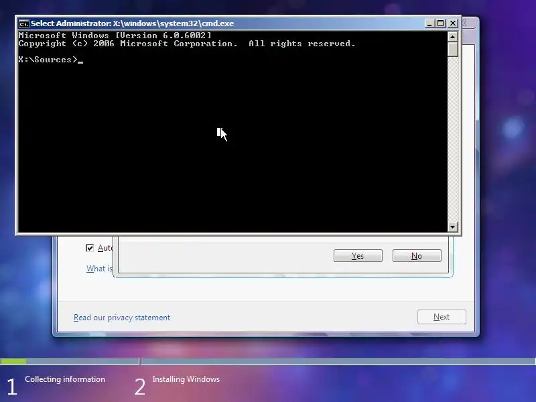Close the cmd.exe window

pos(453,23)
